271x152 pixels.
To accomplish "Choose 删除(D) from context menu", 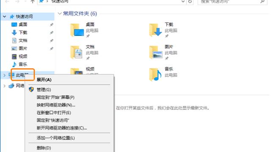I will click(x=69, y=148).
